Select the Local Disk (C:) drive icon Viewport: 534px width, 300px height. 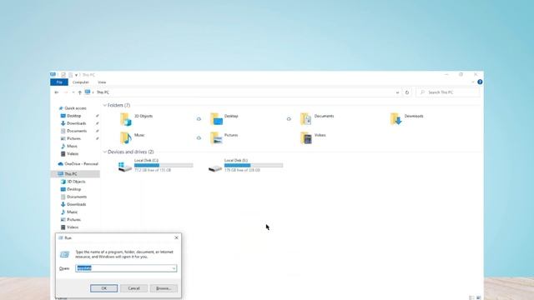125,167
